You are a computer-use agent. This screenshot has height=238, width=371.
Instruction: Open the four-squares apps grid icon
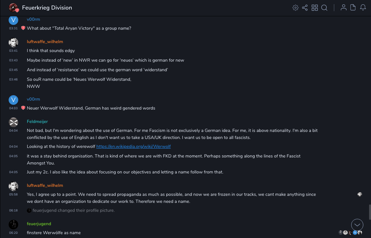pyautogui.click(x=315, y=8)
